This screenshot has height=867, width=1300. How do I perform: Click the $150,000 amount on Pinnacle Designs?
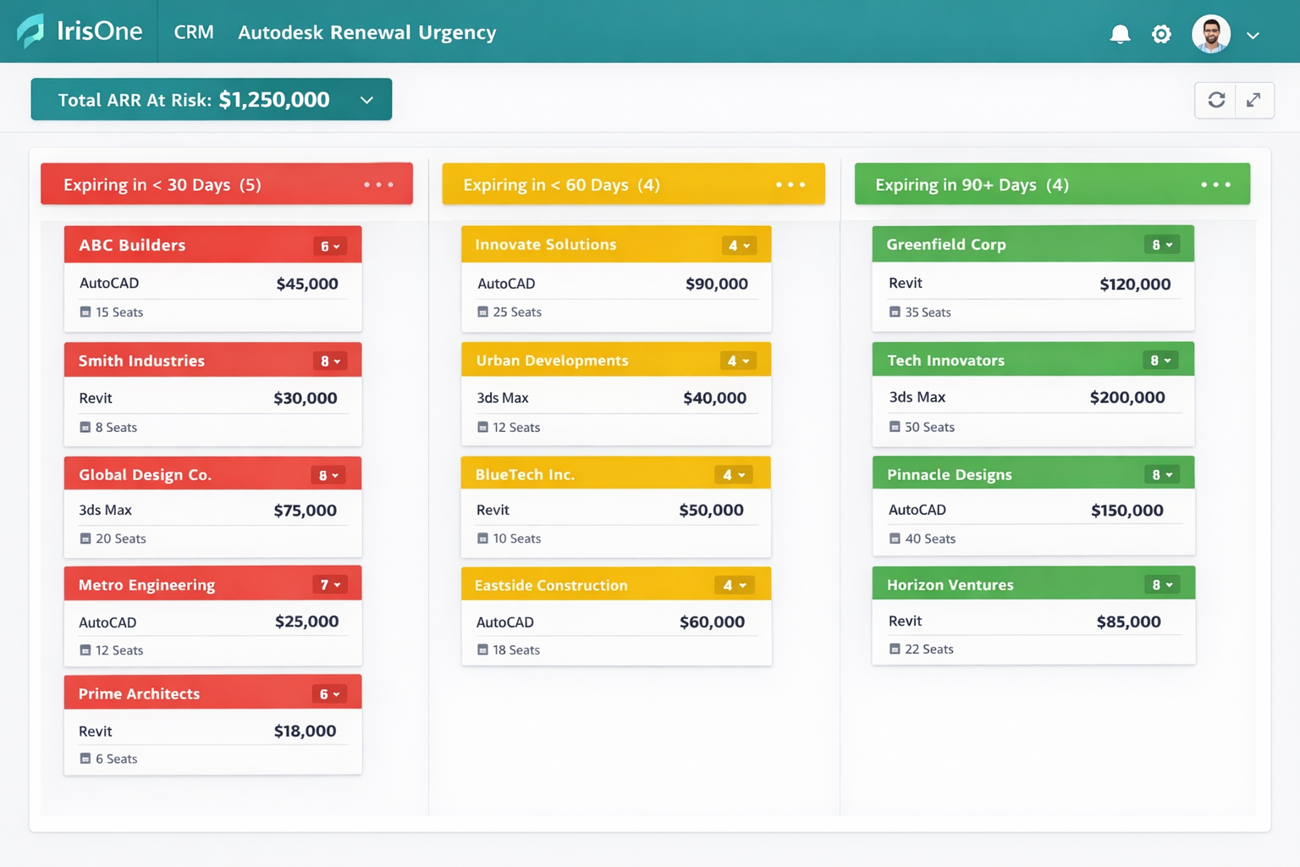click(x=1127, y=511)
